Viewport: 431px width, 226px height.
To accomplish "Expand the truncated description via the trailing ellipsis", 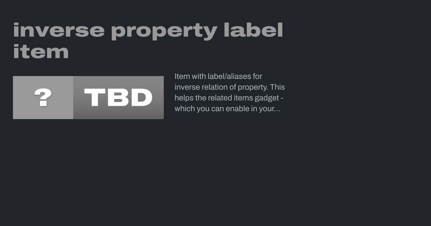I will (x=277, y=109).
